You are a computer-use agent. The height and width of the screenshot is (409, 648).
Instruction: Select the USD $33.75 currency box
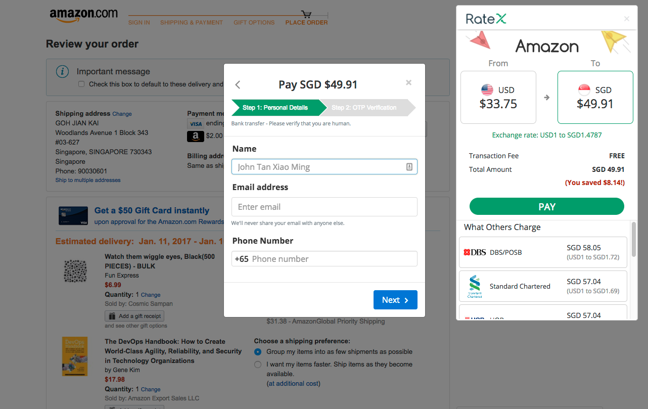498,97
